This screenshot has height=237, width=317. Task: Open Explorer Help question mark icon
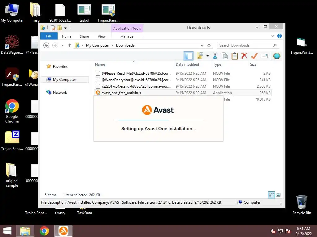click(x=280, y=36)
